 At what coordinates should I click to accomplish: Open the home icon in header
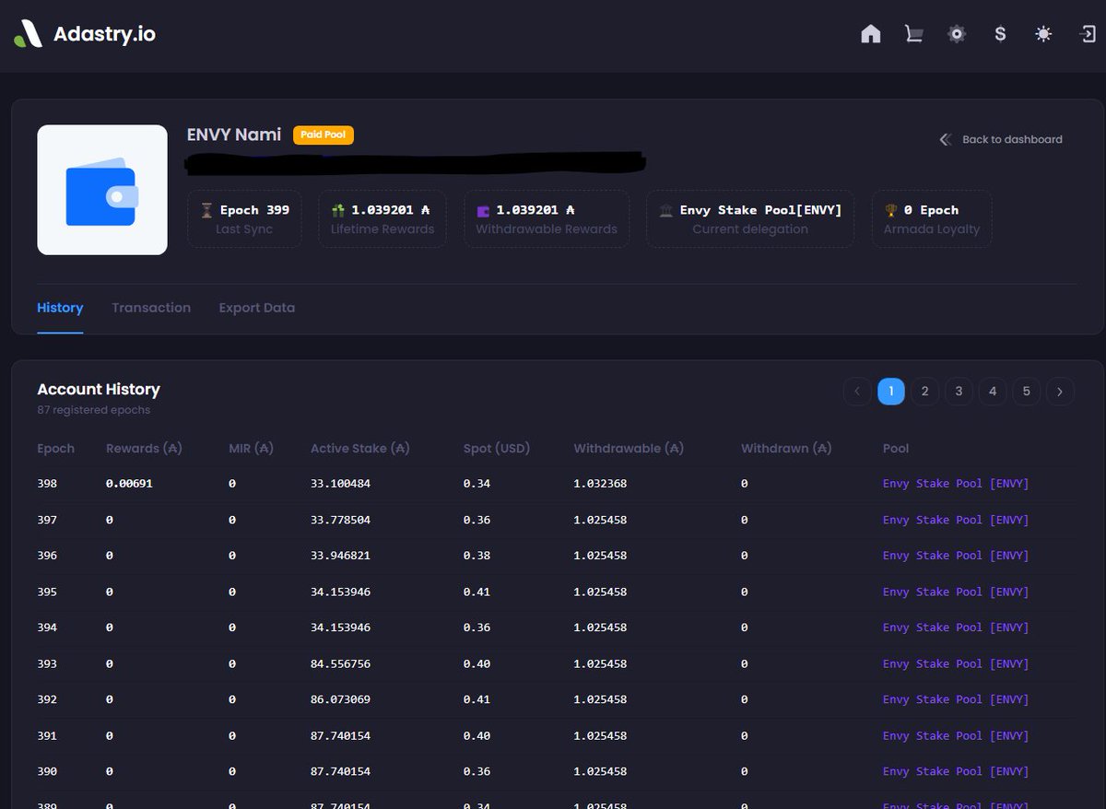pos(871,34)
